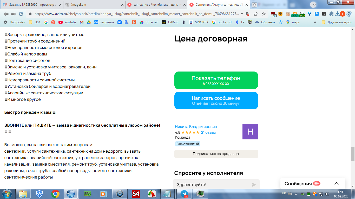This screenshot has height=199, width=355.
Task: Click the send arrow in the message field
Action: (254, 185)
